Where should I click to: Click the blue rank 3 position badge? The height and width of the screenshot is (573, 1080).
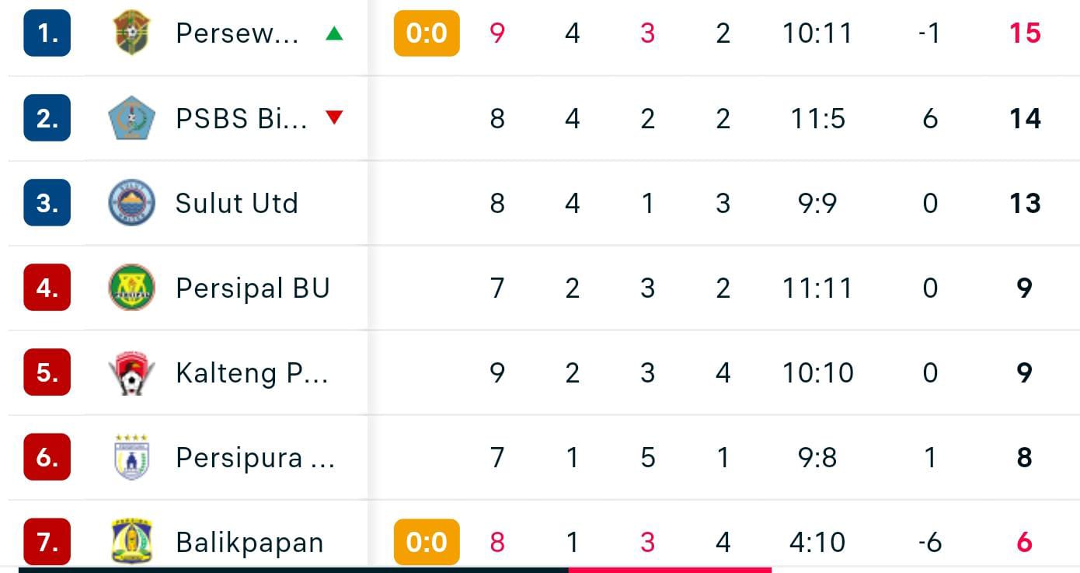[47, 203]
